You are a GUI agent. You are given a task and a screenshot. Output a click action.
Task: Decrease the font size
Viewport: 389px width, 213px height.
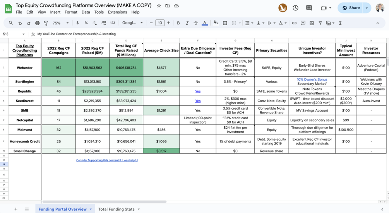pyautogui.click(x=151, y=23)
